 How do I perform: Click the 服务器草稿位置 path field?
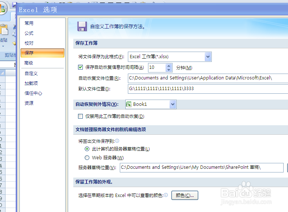[202, 168]
